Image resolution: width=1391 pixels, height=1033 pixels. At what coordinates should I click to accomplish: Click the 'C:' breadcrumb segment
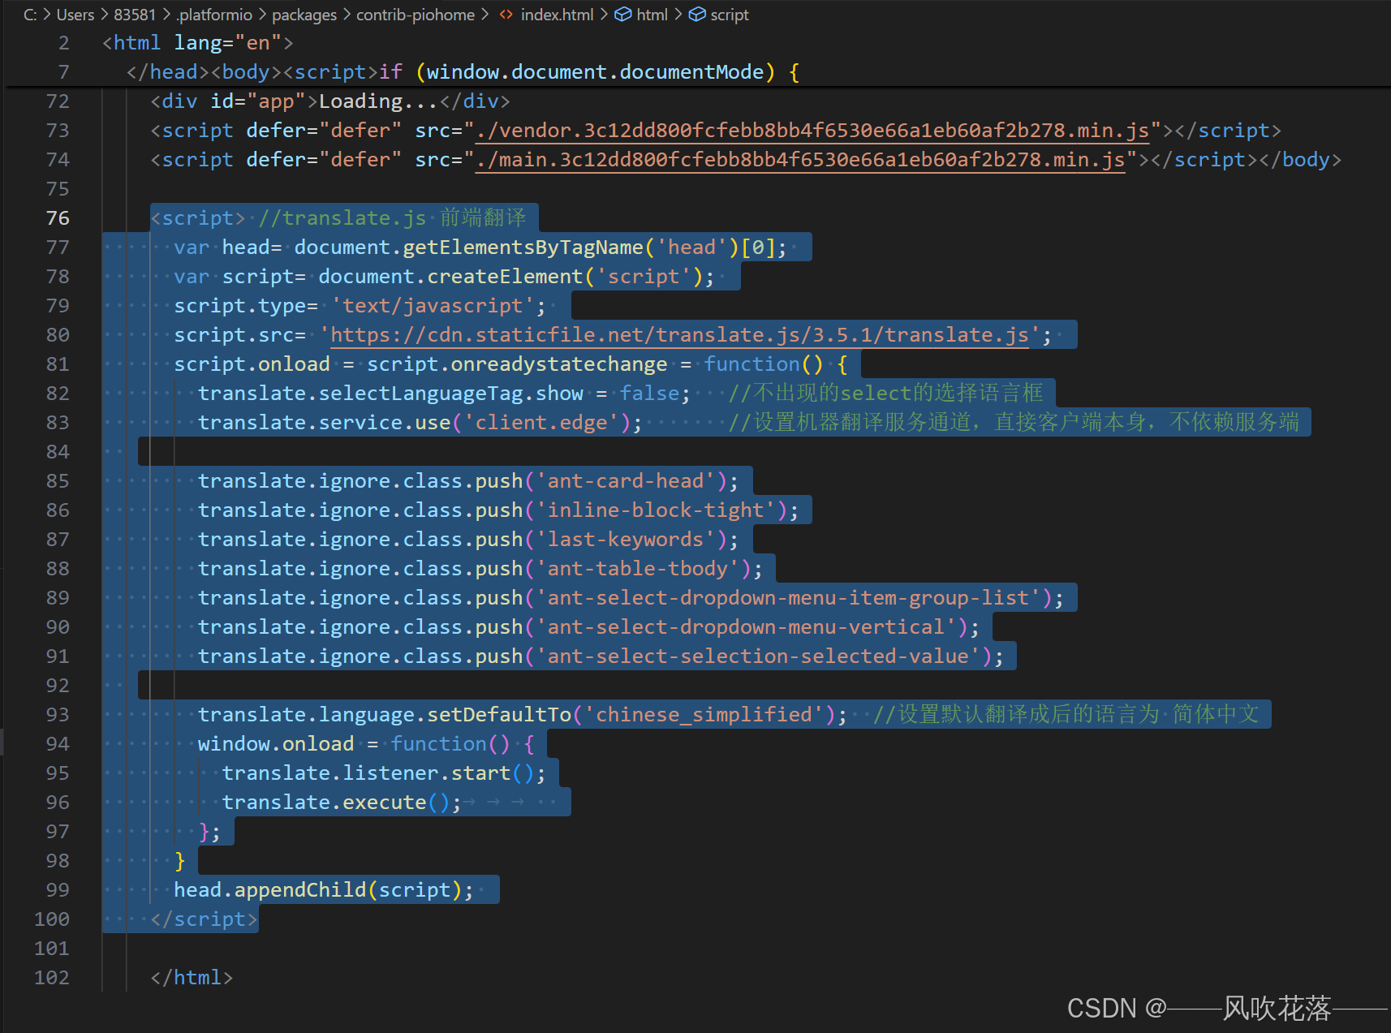click(x=30, y=15)
